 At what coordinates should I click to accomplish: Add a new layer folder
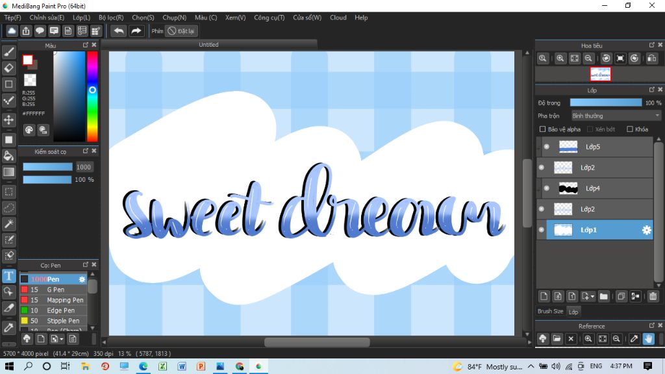point(603,296)
